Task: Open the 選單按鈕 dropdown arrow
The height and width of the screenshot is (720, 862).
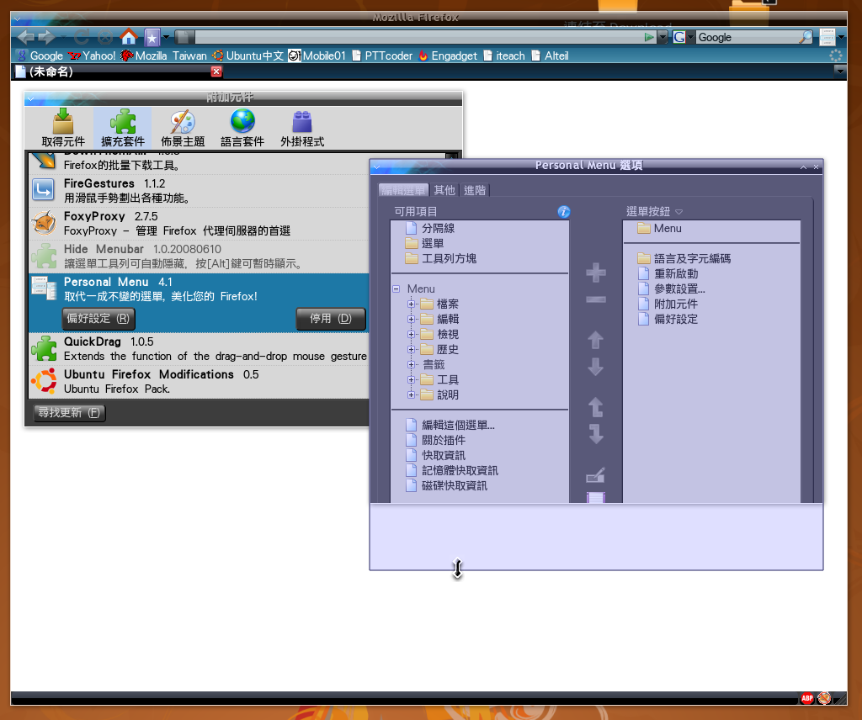Action: (x=678, y=212)
